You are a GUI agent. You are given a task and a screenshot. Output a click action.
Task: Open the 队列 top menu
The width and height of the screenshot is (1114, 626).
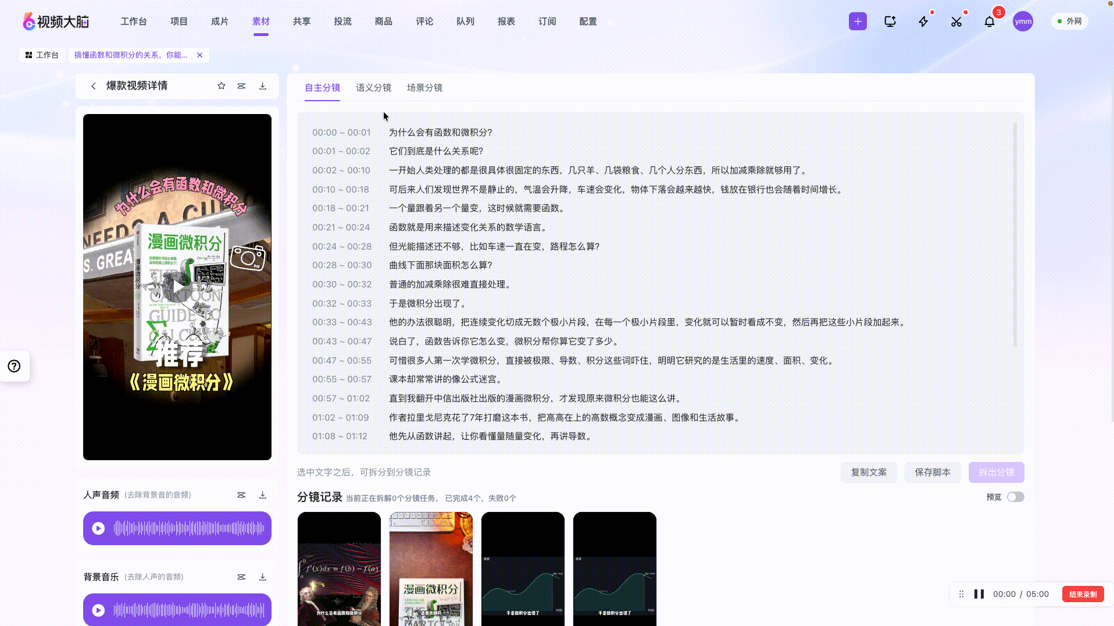[466, 22]
